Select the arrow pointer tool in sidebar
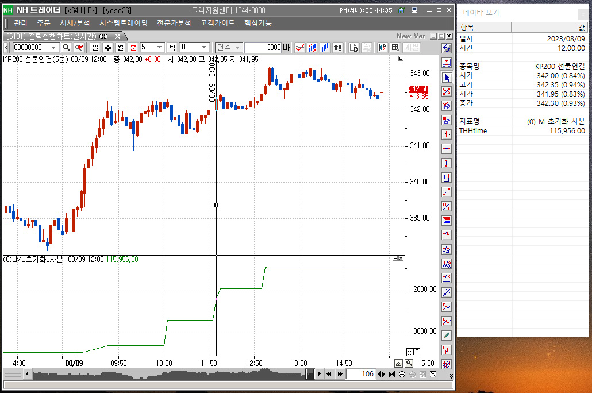 (x=447, y=77)
